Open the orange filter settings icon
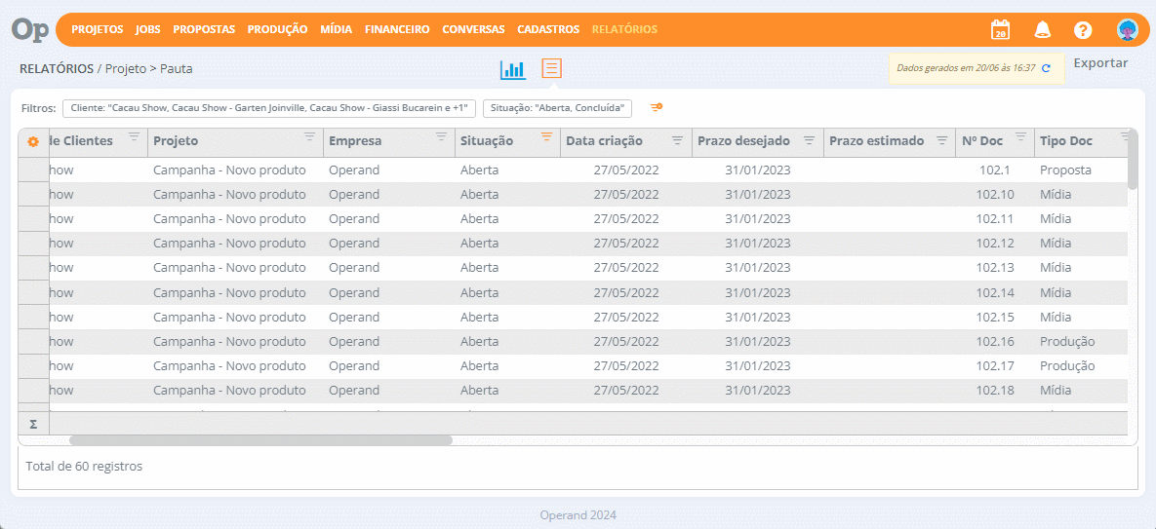1156x529 pixels. pyautogui.click(x=657, y=107)
